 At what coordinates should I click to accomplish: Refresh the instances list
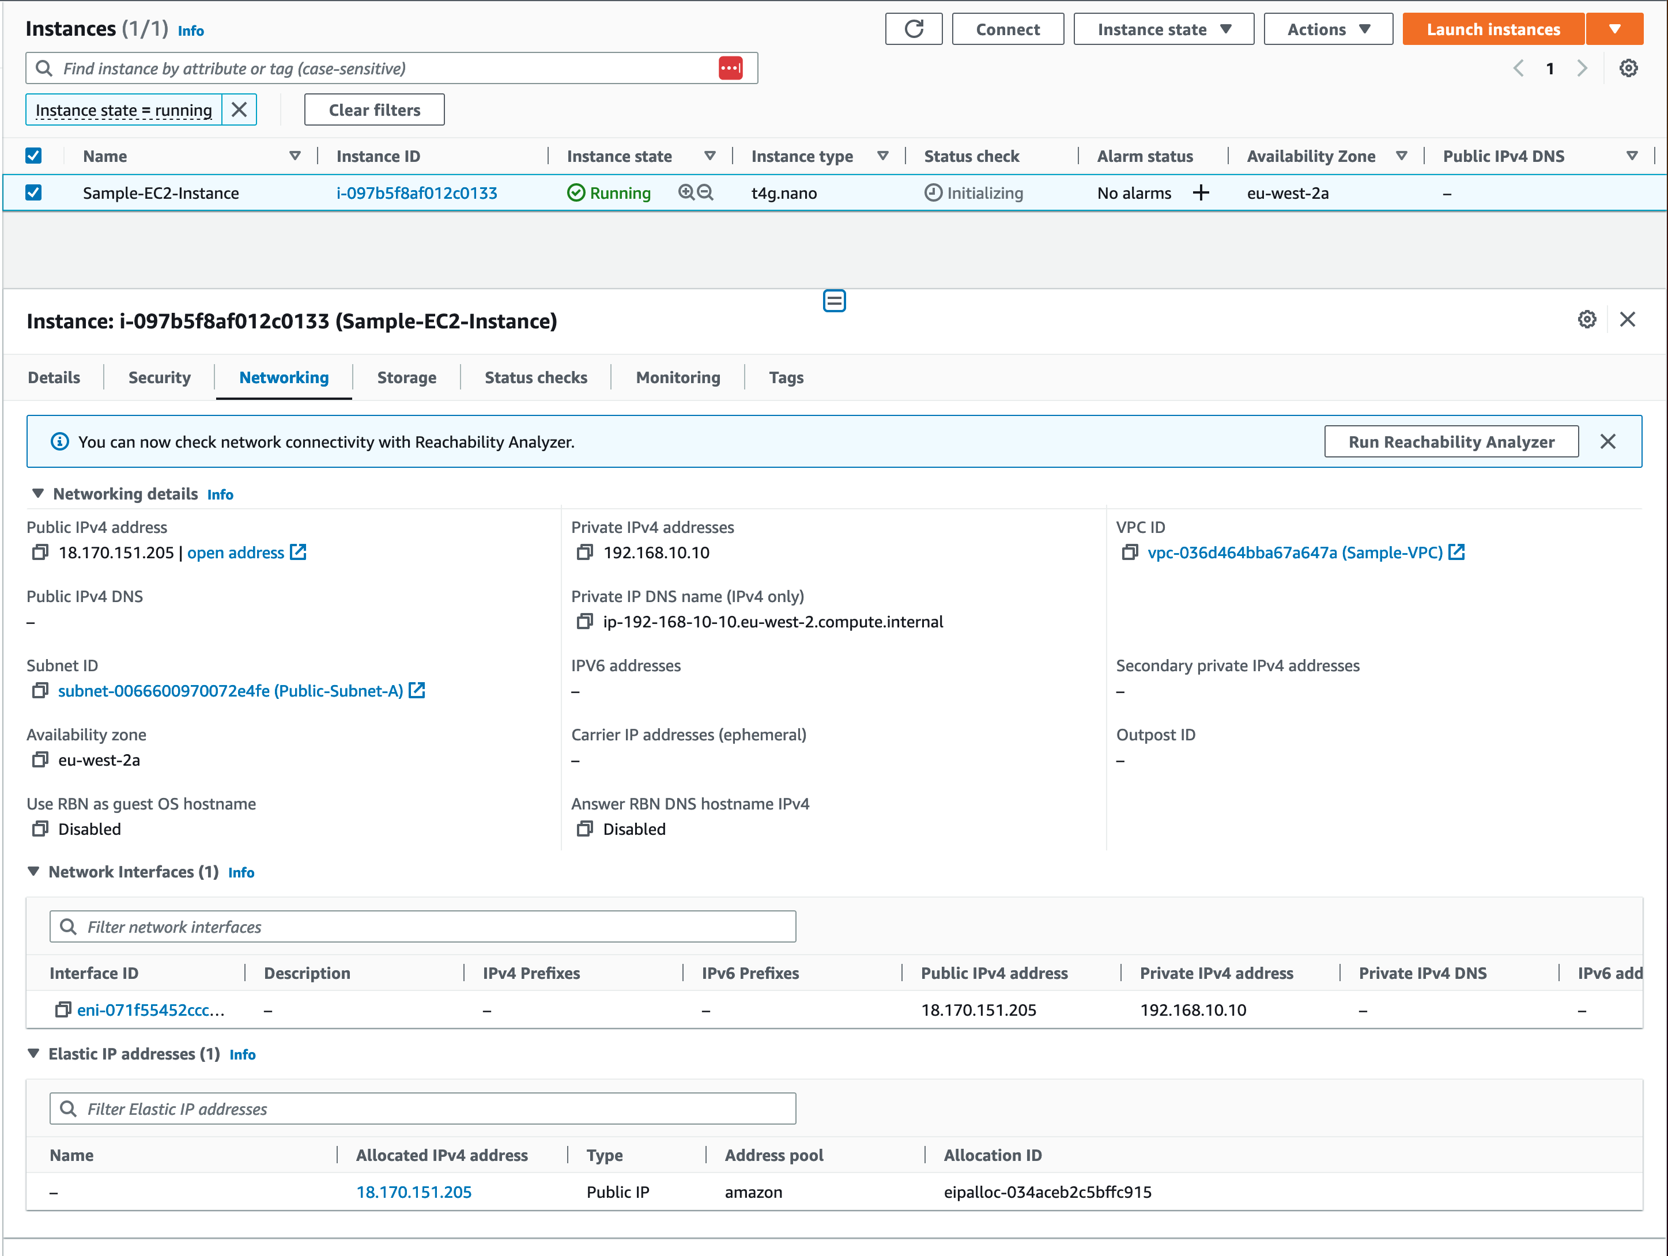coord(913,29)
